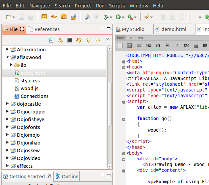The image size is (209, 185).
Task: Select the css editor sub-tab
Action: pyautogui.click(x=140, y=38)
